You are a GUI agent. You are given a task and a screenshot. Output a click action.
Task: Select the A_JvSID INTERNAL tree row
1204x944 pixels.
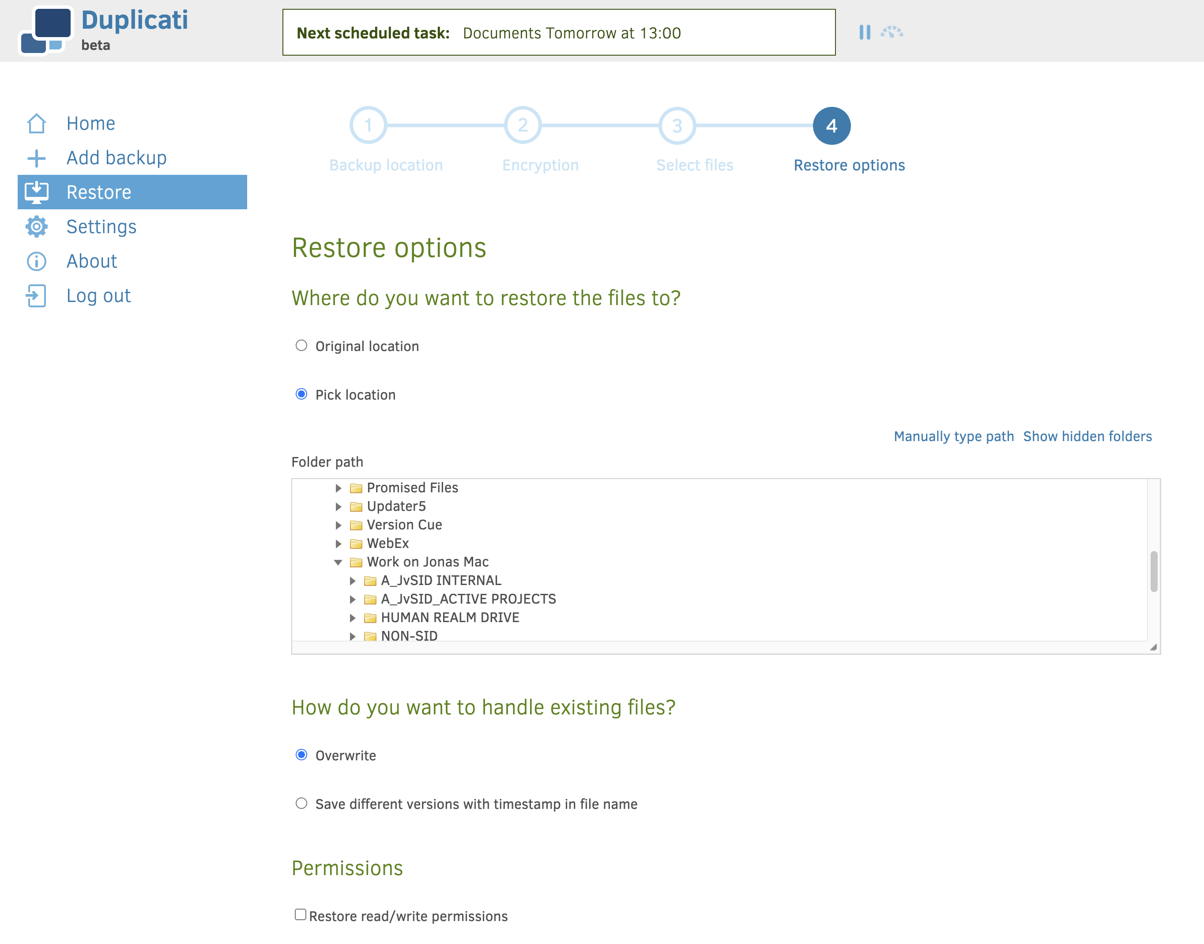[x=441, y=581]
